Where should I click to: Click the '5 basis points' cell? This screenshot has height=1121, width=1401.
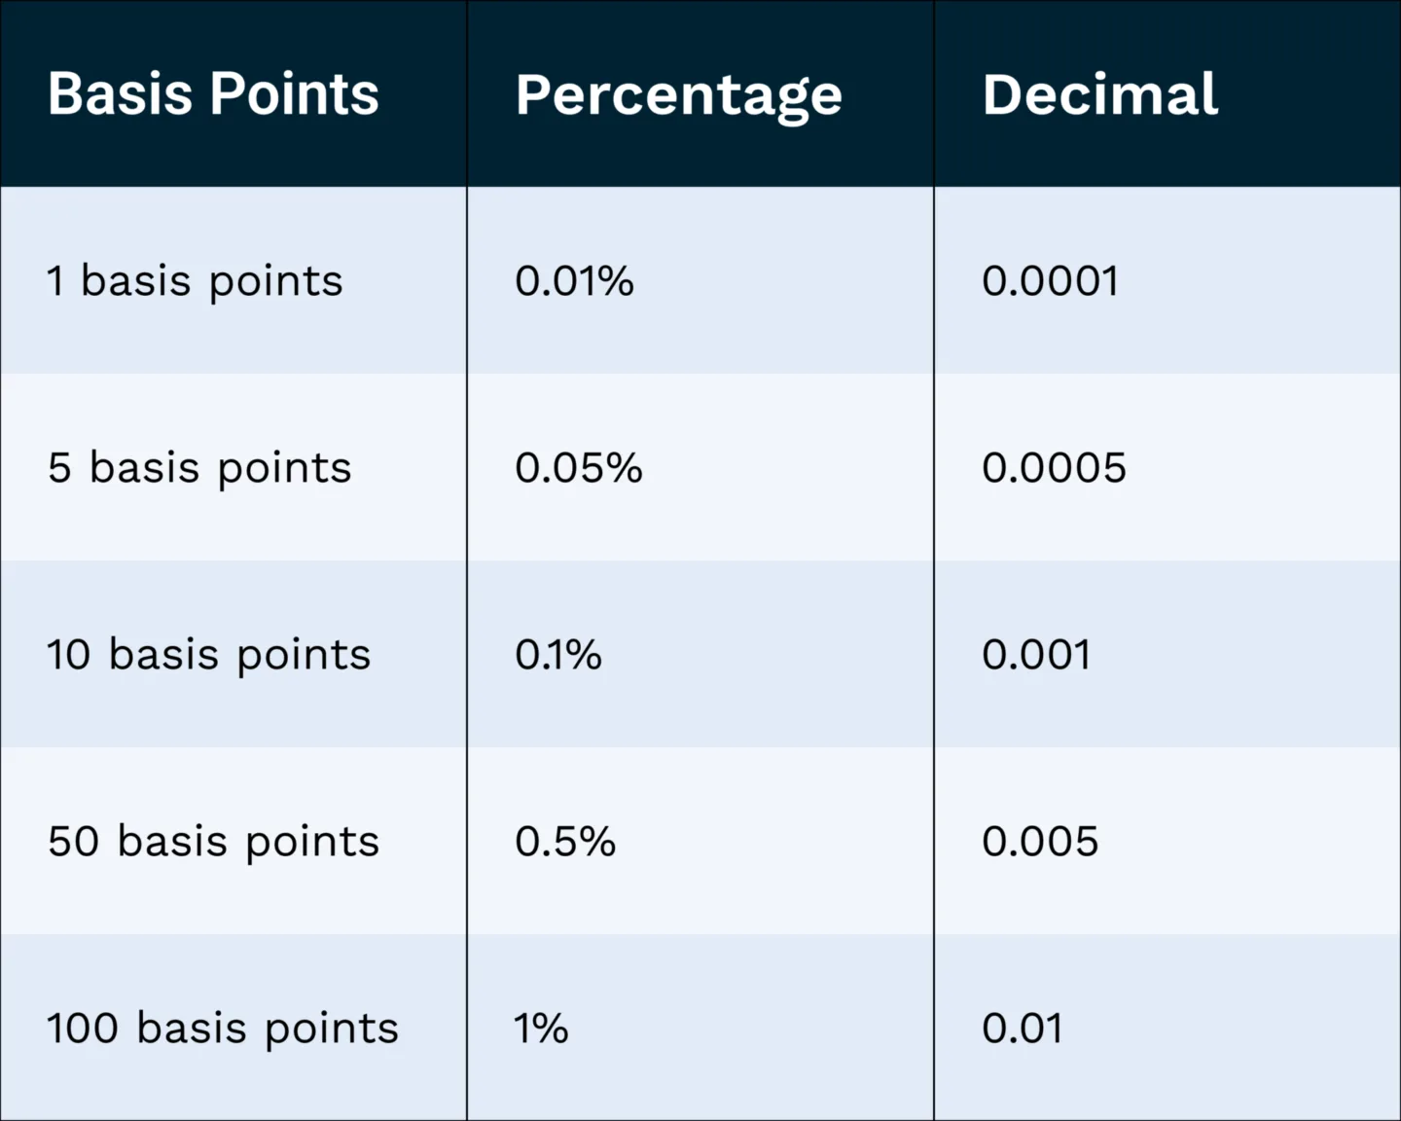(x=199, y=468)
